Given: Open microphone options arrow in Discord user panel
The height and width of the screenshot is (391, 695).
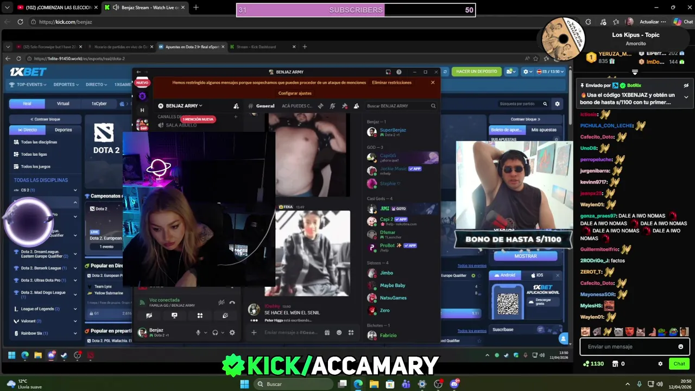Looking at the screenshot, I should (x=205, y=333).
